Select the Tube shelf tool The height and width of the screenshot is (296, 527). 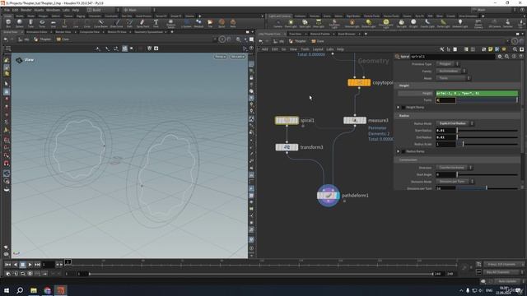tap(30, 23)
